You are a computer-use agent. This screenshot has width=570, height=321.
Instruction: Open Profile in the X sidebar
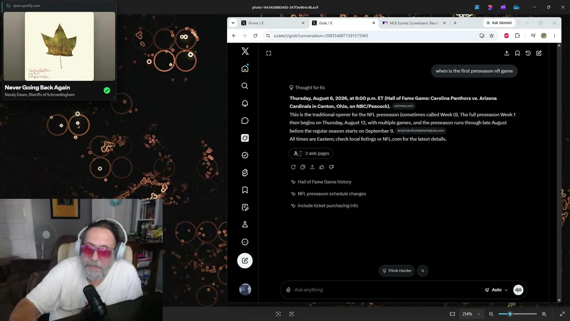coord(245,225)
